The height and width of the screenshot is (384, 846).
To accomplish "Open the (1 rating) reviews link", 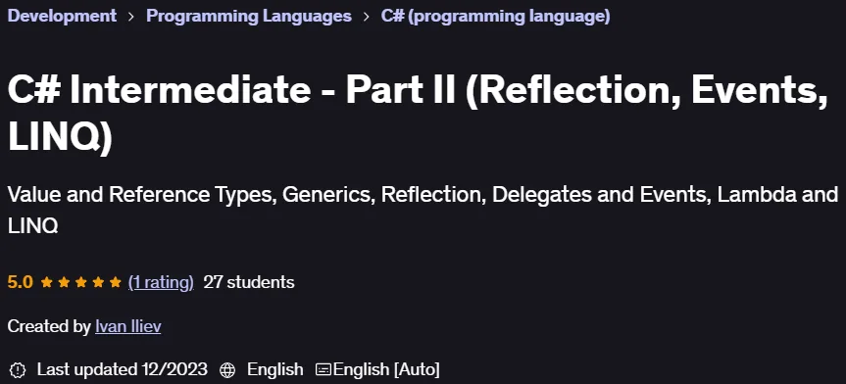I will (x=161, y=282).
